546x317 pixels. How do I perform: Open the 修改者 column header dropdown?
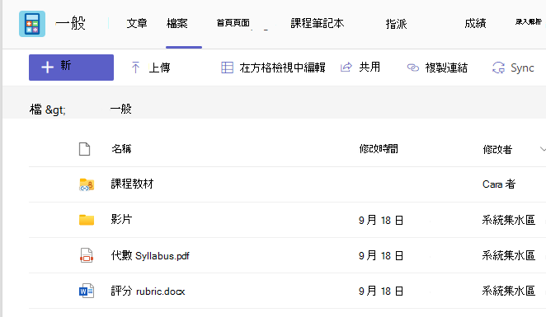(x=497, y=150)
